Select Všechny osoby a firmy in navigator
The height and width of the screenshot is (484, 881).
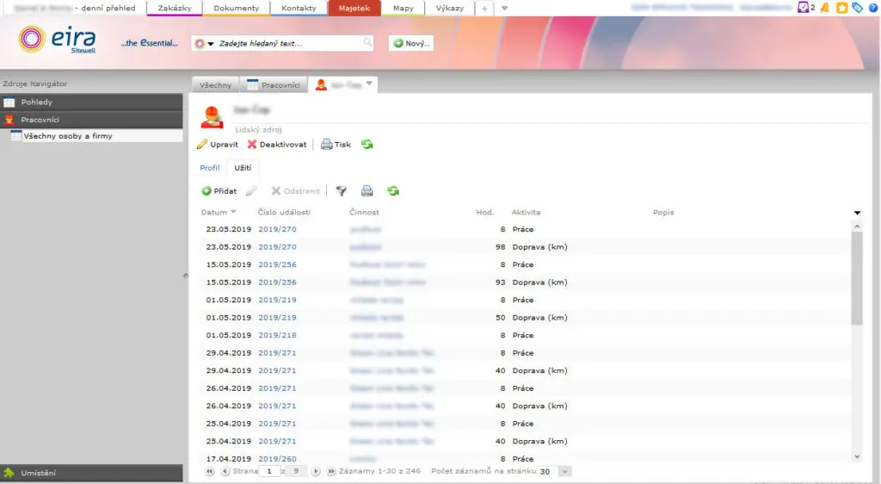coord(68,136)
